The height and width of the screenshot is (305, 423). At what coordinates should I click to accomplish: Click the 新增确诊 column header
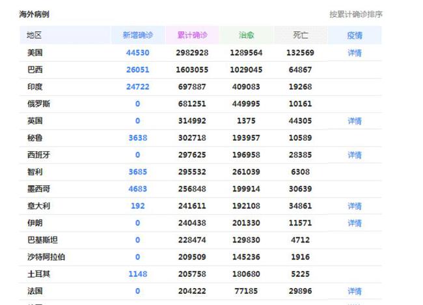[x=137, y=35]
